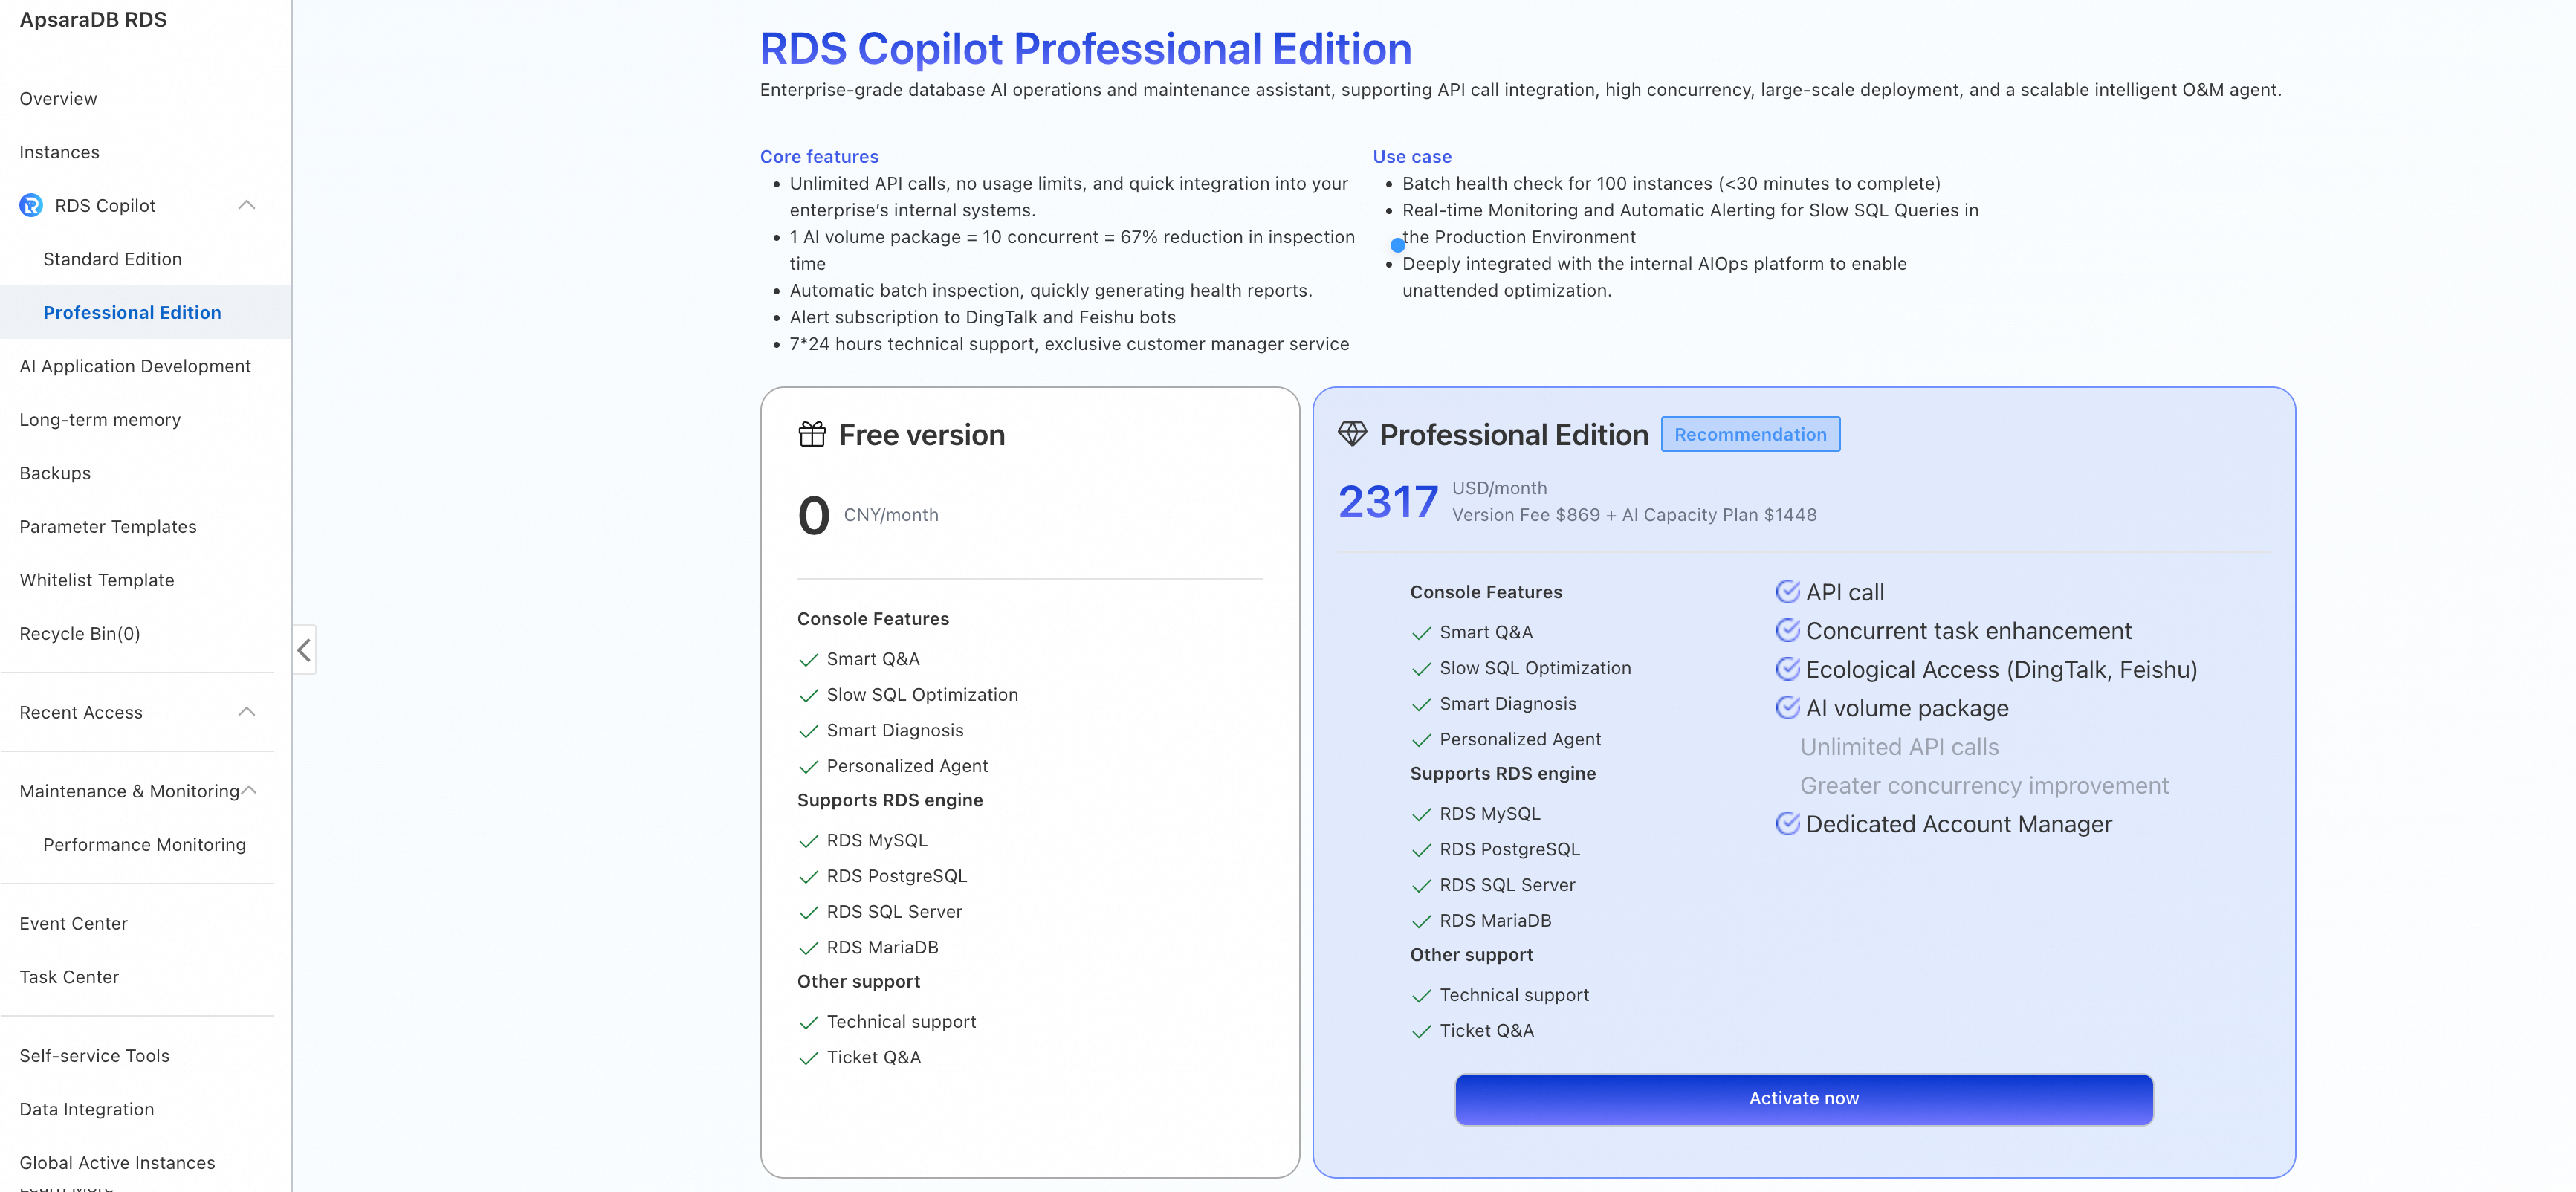Click the Automatic batch inspection bullet
This screenshot has width=2576, height=1192.
(x=1051, y=290)
